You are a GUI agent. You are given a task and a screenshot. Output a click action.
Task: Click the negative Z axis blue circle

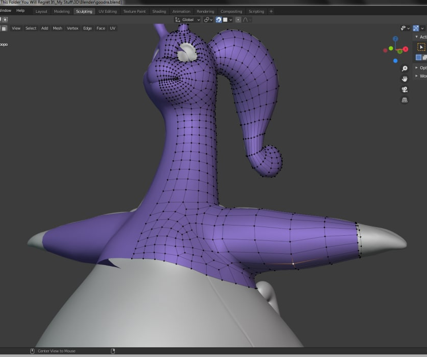click(x=395, y=61)
